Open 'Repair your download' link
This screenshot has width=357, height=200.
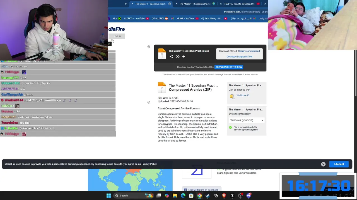pos(249,51)
